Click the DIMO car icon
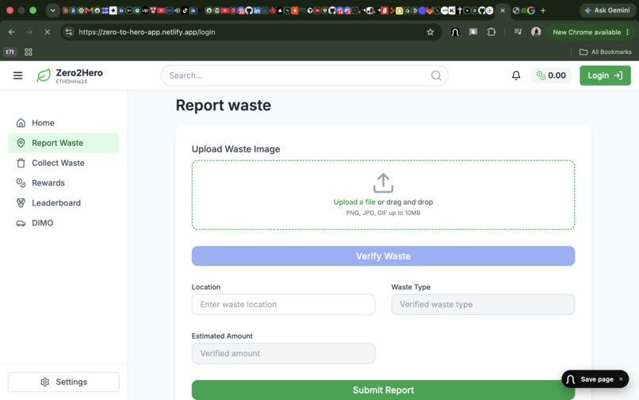 coord(21,223)
